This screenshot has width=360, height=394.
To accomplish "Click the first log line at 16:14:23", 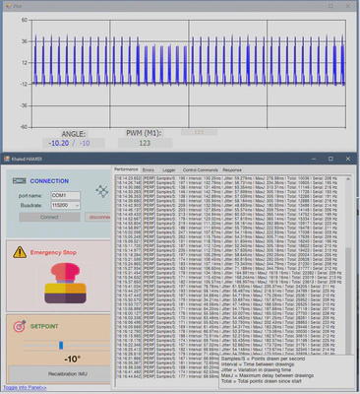I will pyautogui.click(x=227, y=178).
